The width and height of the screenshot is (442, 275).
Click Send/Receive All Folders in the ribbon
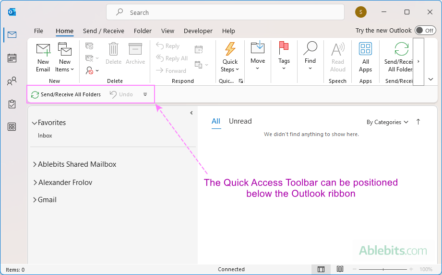398,57
